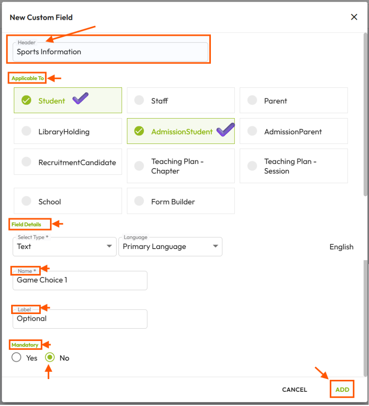369x406 pixels.
Task: Click the ADD button
Action: coord(342,389)
